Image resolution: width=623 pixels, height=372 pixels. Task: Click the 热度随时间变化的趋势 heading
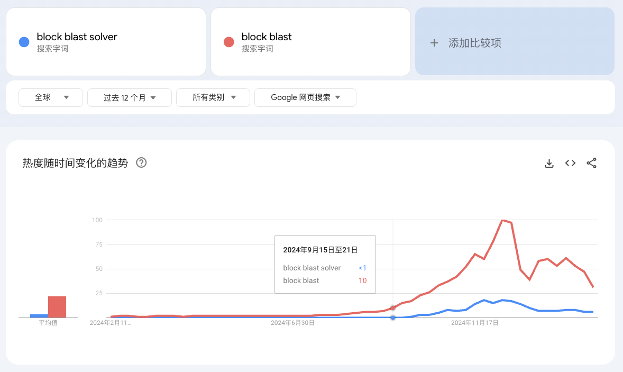[76, 163]
